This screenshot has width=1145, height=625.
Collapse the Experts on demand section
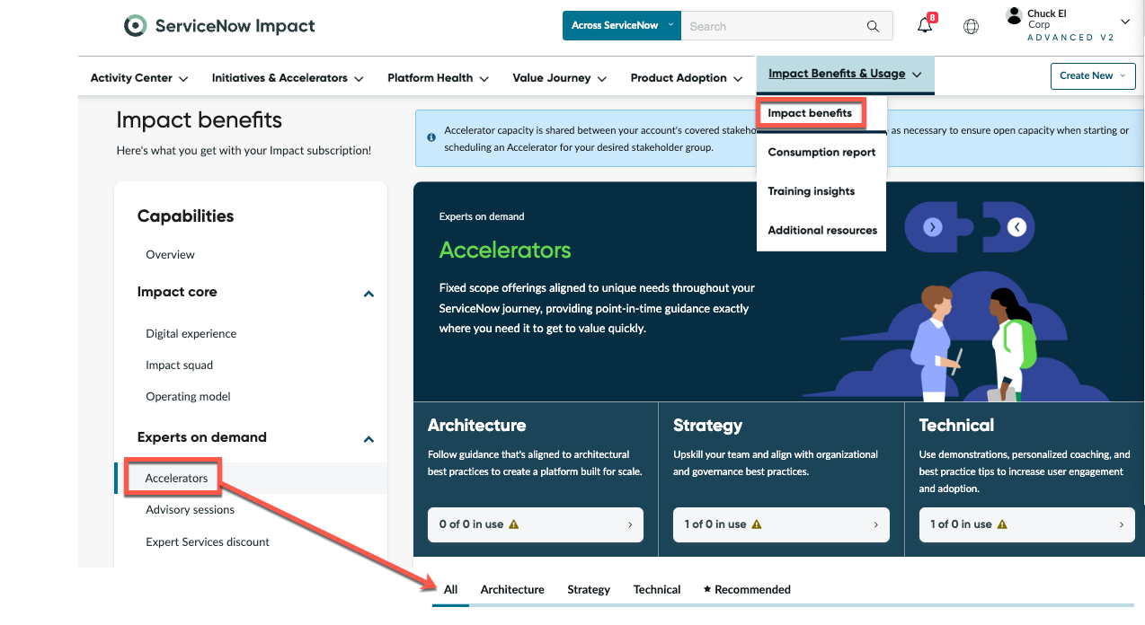tap(368, 439)
